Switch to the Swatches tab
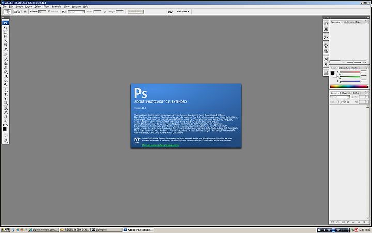This screenshot has height=233, width=372. (345, 68)
